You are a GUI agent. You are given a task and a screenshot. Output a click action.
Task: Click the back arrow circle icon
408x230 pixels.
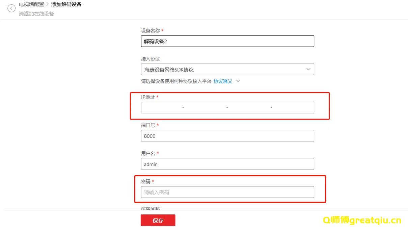pos(11,8)
